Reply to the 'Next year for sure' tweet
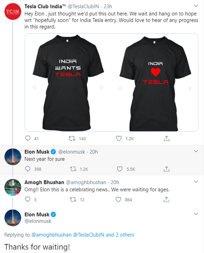The height and width of the screenshot is (253, 204). [x=28, y=169]
